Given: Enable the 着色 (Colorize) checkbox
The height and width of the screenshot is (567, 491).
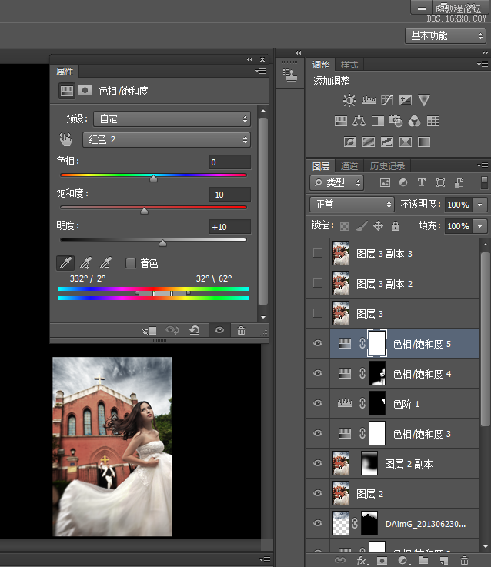Looking at the screenshot, I should point(131,263).
